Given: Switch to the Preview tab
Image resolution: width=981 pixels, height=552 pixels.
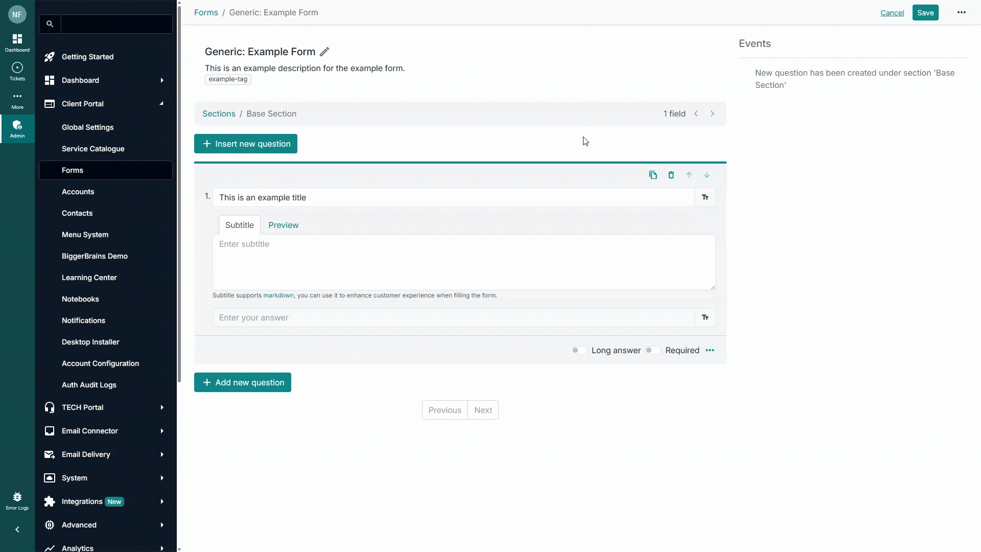Looking at the screenshot, I should 283,225.
